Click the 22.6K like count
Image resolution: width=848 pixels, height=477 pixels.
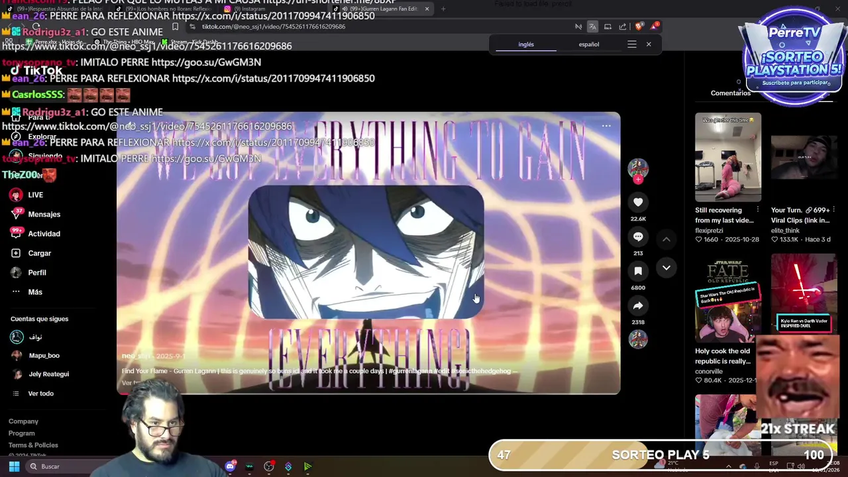pos(638,219)
